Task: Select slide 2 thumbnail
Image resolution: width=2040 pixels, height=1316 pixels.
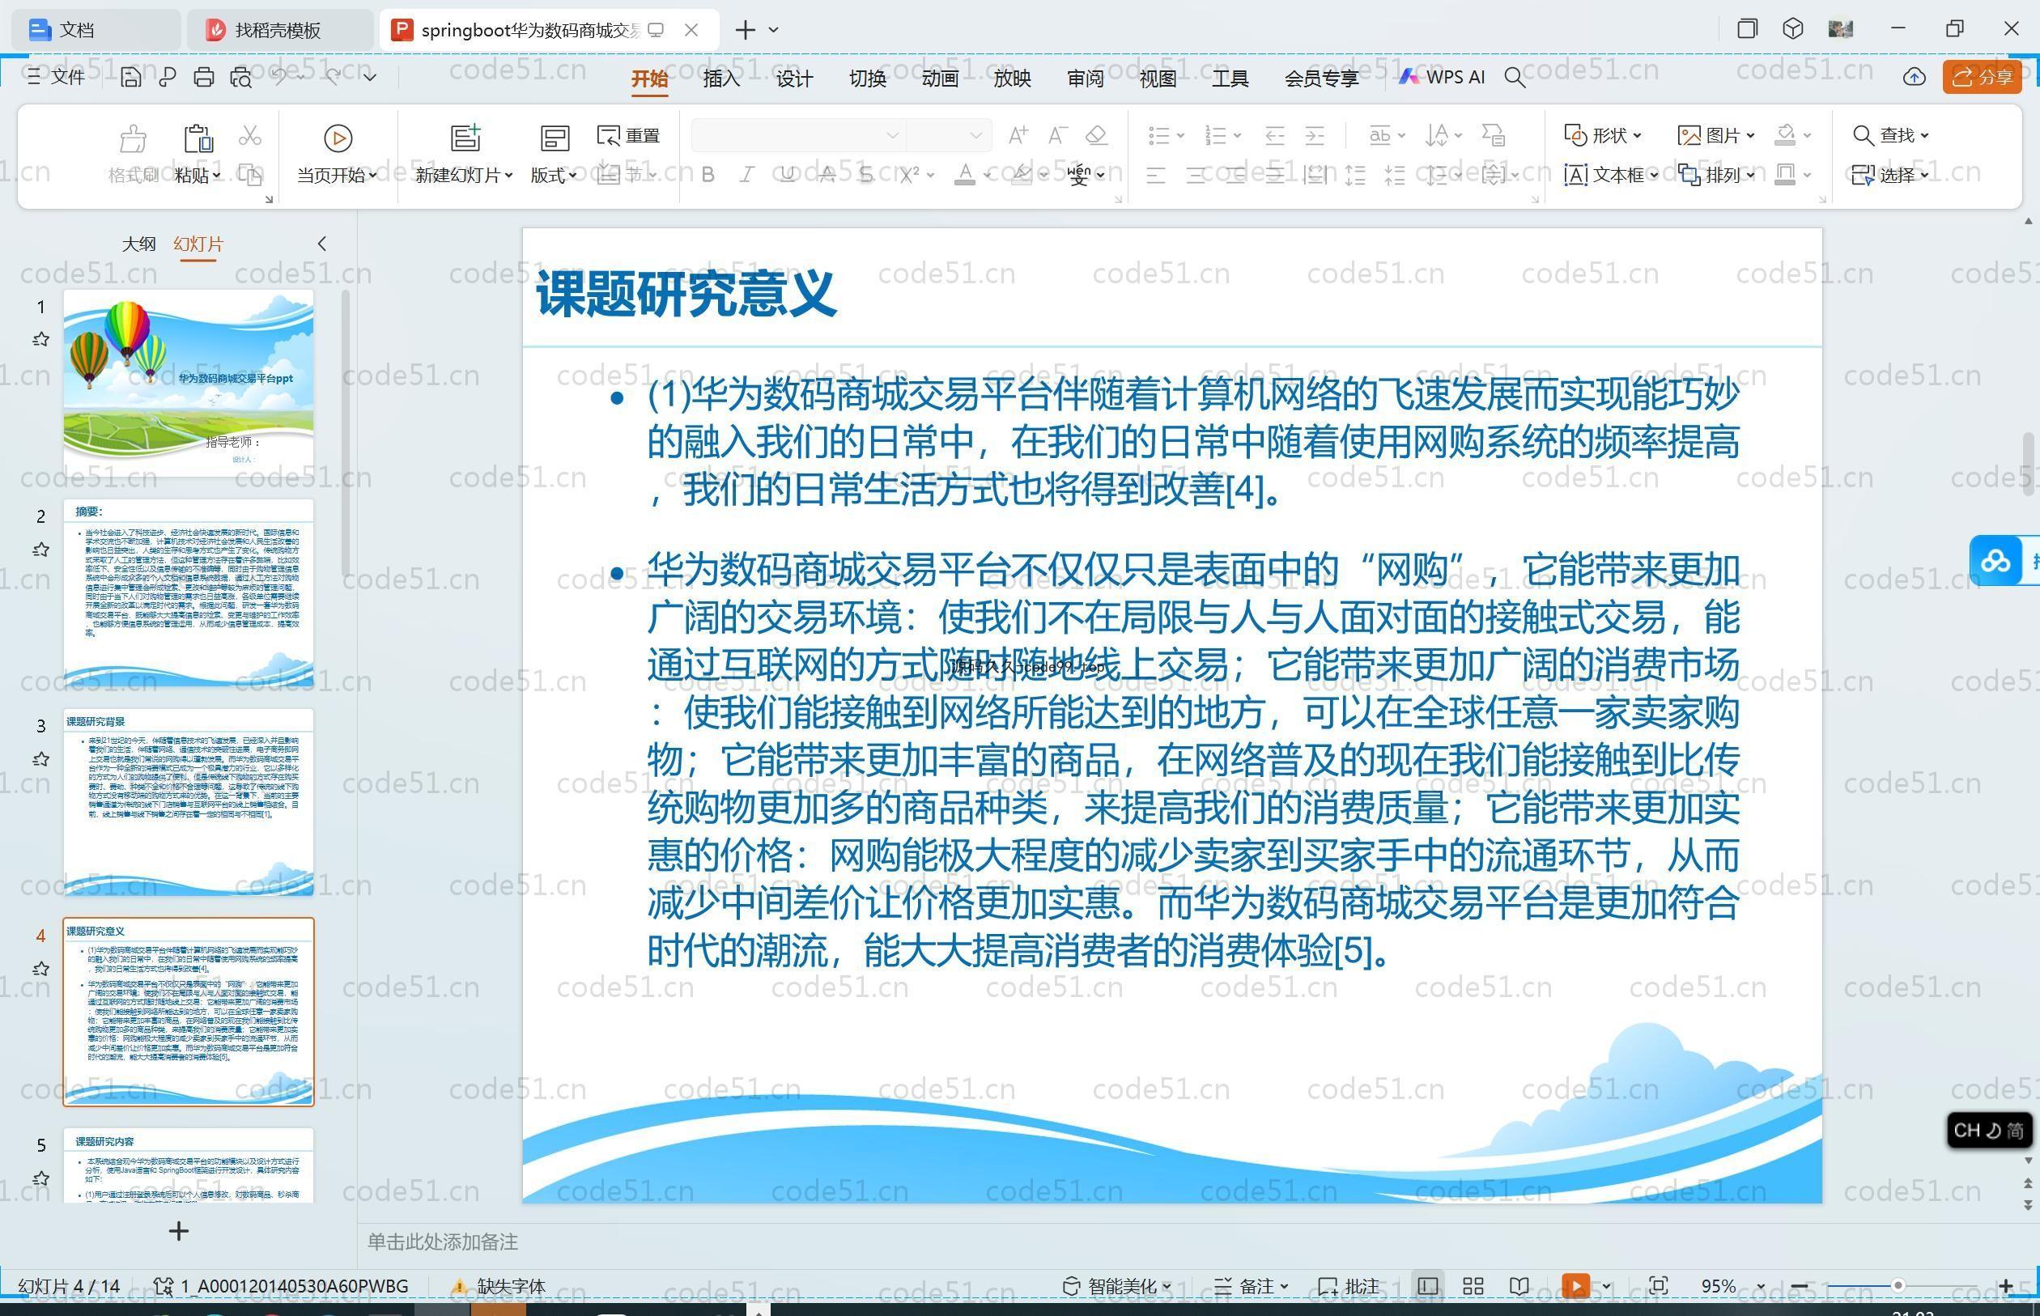Action: pos(188,592)
